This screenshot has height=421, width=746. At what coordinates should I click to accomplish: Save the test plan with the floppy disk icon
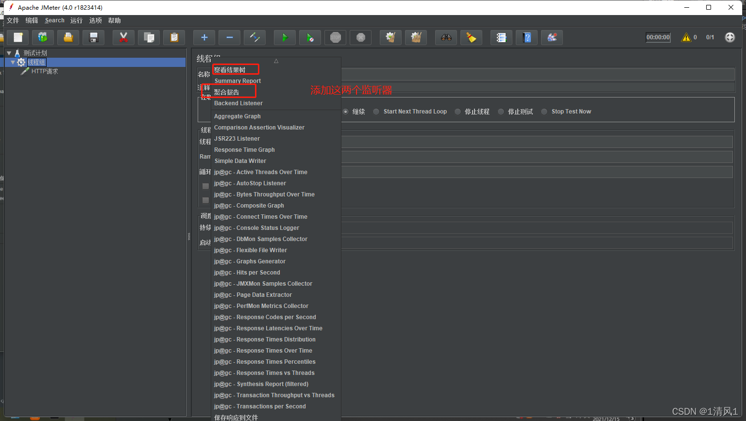coord(94,37)
